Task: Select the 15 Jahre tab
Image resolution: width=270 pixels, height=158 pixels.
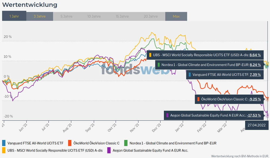Action: click(x=122, y=16)
